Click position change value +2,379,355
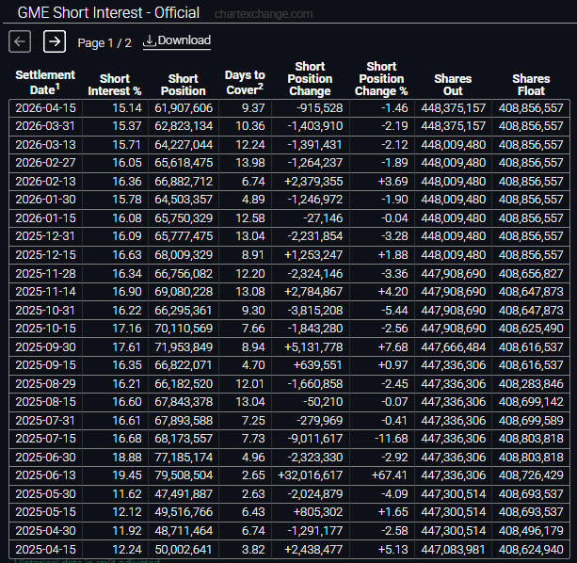The image size is (577, 563). 313,182
